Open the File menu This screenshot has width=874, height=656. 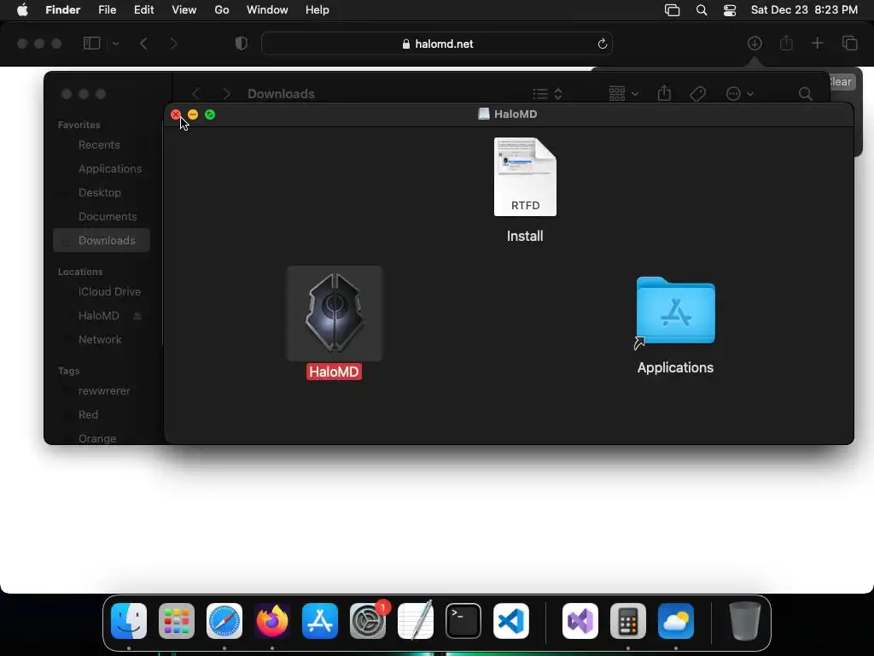click(x=107, y=10)
